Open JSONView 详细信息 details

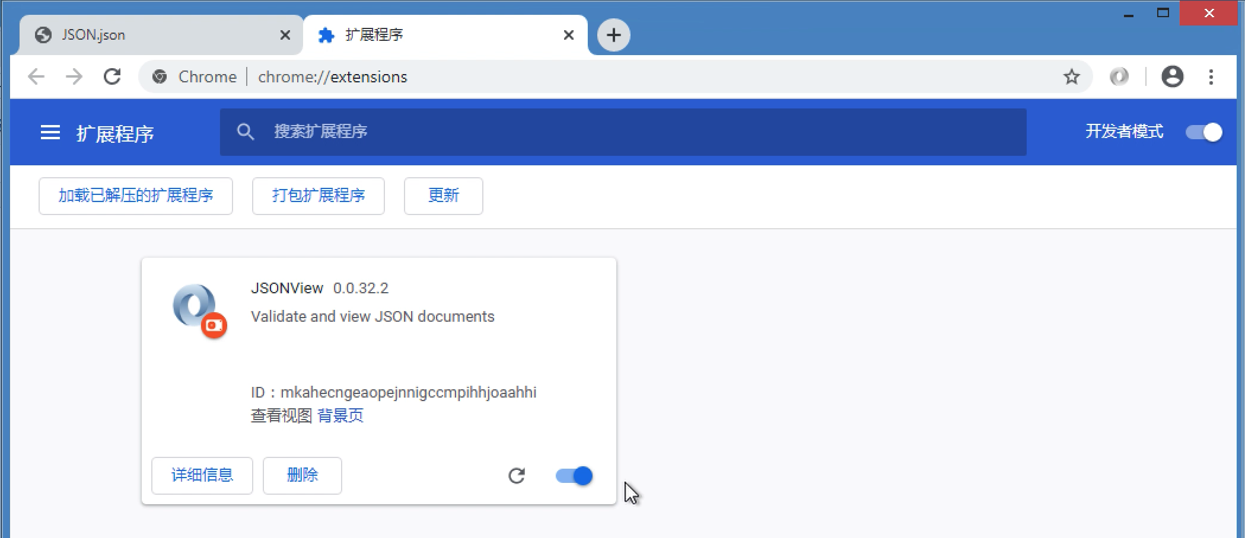pos(202,475)
